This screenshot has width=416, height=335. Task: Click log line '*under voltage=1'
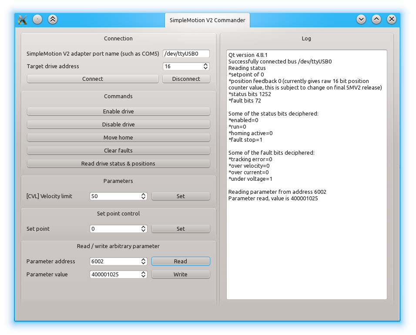click(250, 179)
